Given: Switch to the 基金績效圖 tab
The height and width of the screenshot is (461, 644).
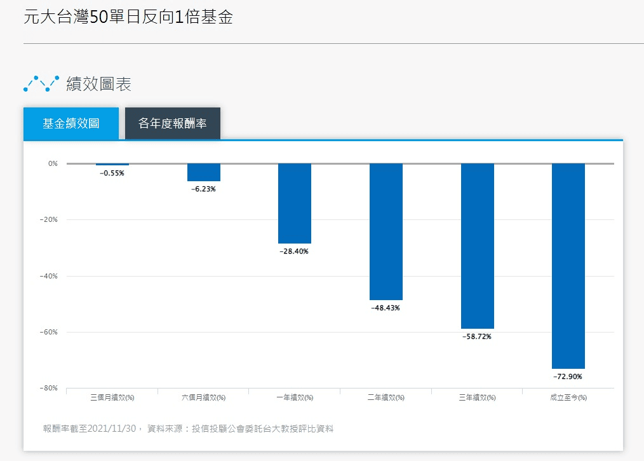Looking at the screenshot, I should [x=71, y=123].
